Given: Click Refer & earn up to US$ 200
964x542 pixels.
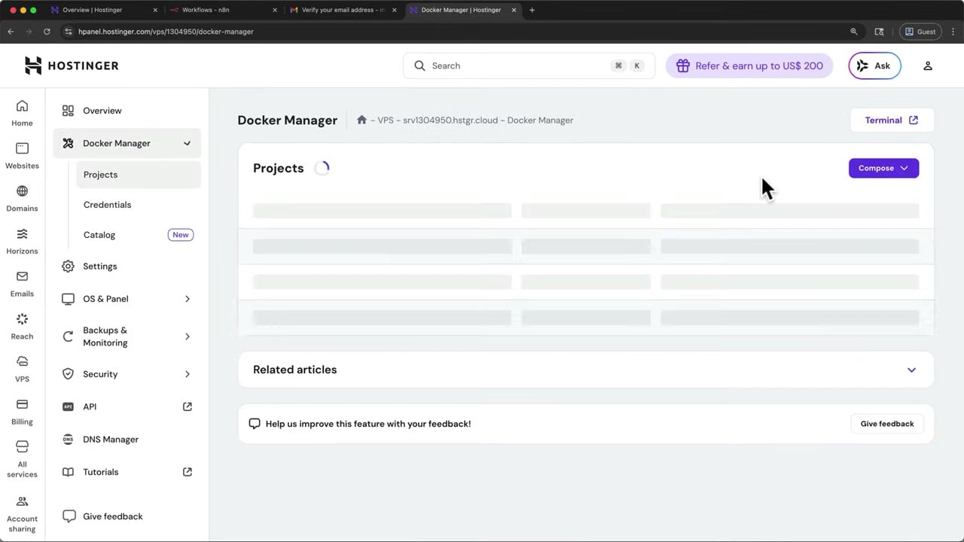Looking at the screenshot, I should [749, 65].
